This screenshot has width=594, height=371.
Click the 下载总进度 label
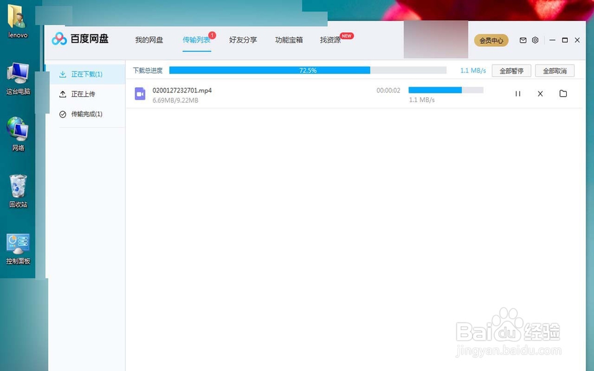click(148, 71)
